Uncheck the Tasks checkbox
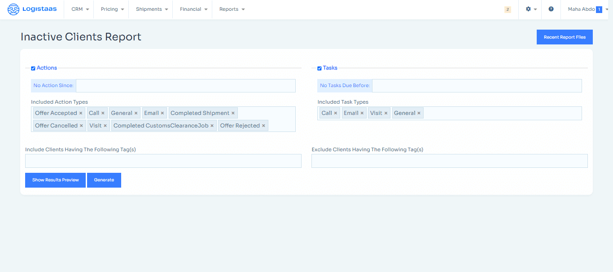 tap(320, 69)
